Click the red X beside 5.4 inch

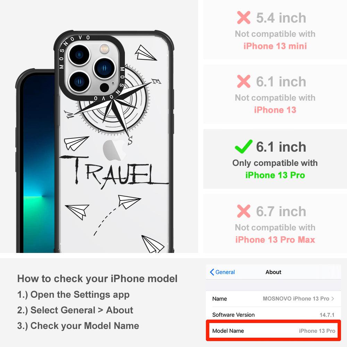[x=244, y=17]
